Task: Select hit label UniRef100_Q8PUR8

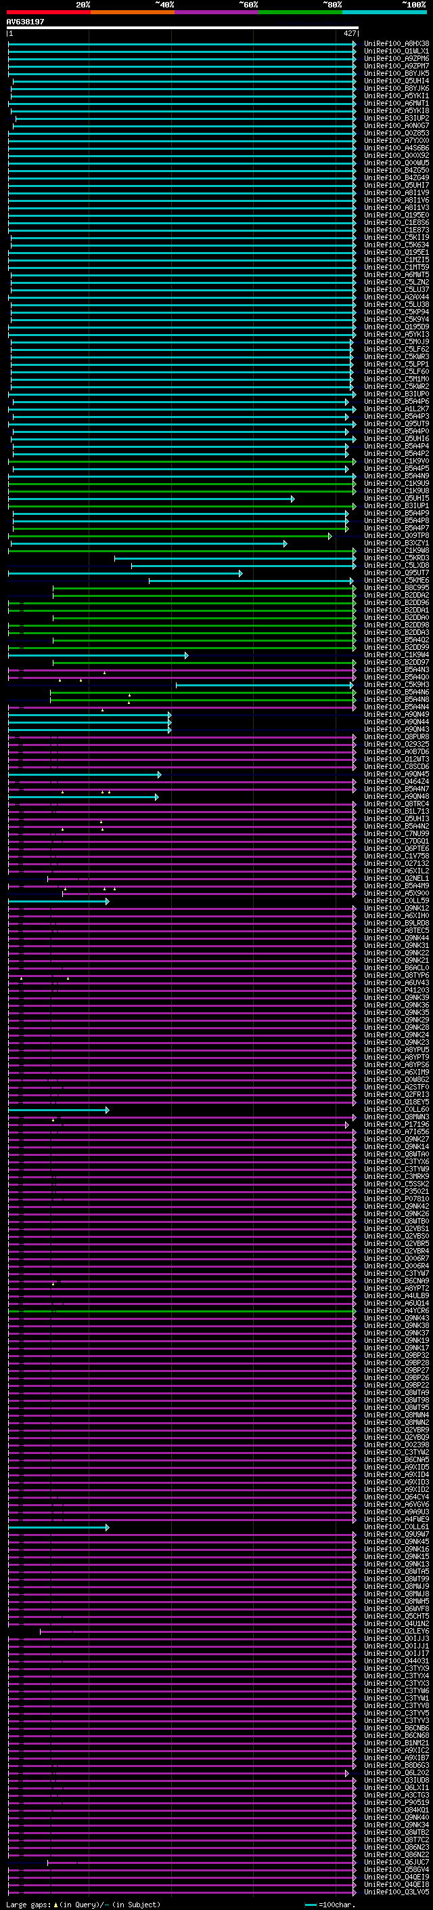Action: click(396, 737)
